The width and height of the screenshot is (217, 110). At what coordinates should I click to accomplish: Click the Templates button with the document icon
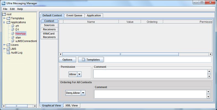click(x=91, y=60)
